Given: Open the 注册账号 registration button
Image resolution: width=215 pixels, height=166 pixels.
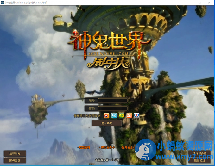Looking at the screenshot, I should (x=15, y=153).
